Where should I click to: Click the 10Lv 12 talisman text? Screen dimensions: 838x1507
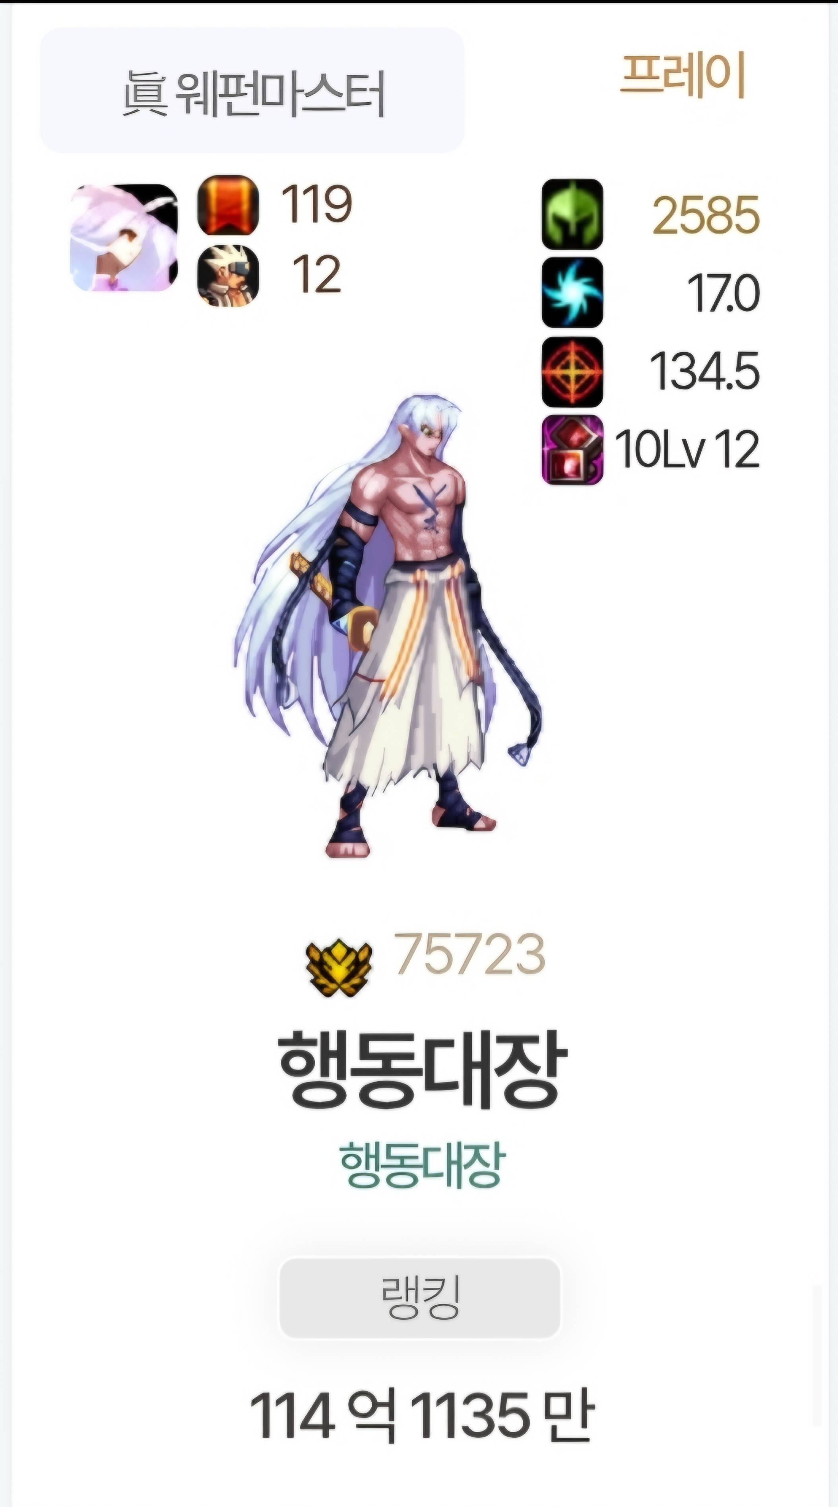coord(687,449)
